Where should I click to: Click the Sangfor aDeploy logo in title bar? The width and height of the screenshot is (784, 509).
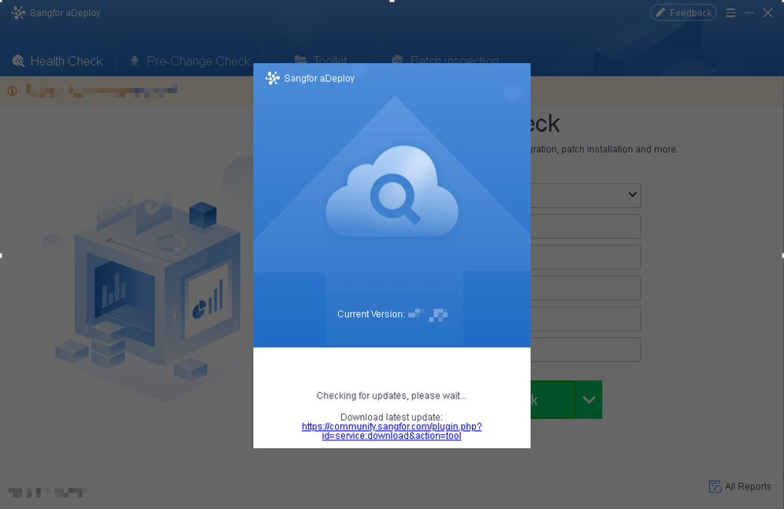pos(18,13)
